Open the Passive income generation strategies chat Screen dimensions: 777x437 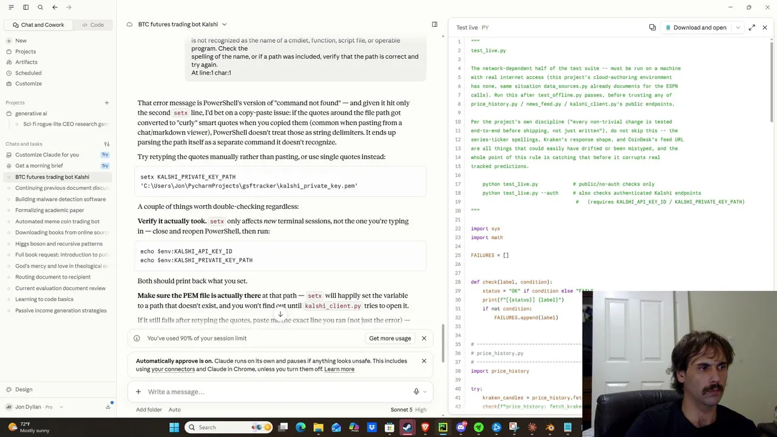click(x=61, y=311)
